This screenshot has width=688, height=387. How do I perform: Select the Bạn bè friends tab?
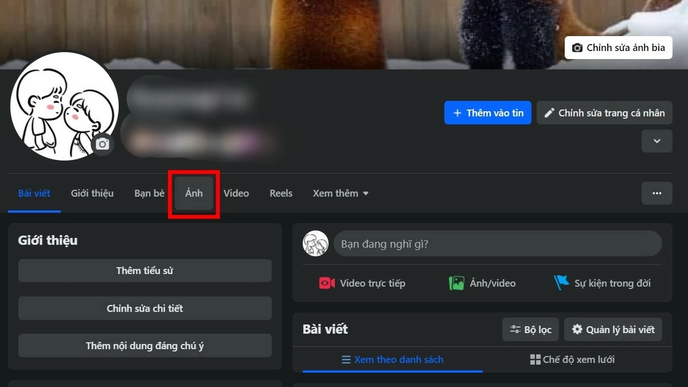[x=149, y=193]
